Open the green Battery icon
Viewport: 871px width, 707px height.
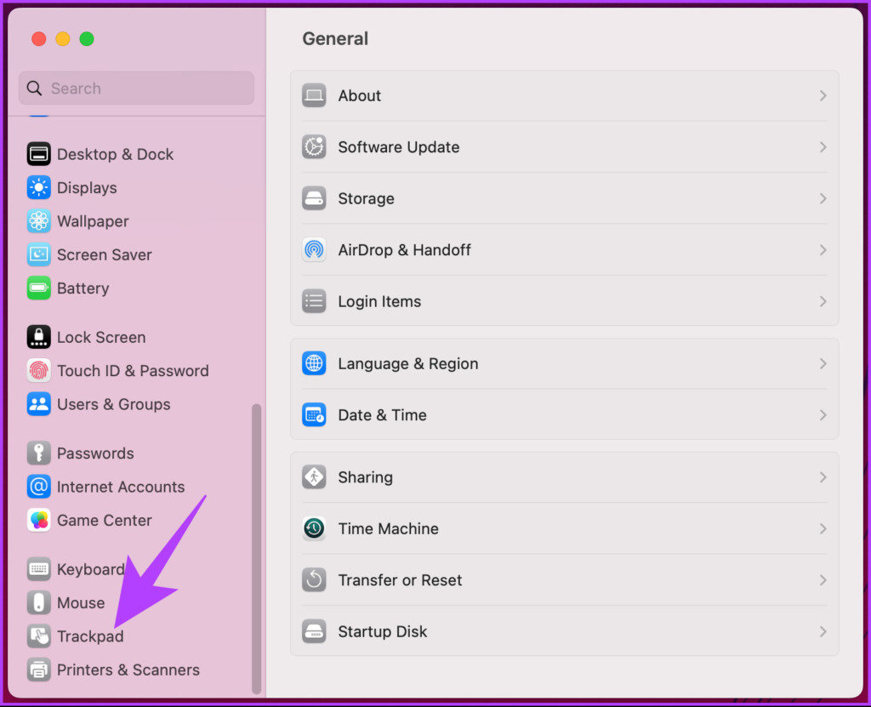(x=39, y=288)
